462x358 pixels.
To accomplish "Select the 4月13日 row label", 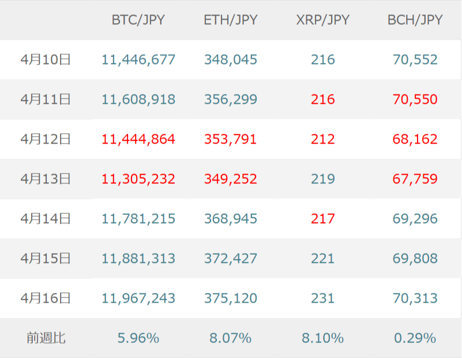I will [46, 179].
